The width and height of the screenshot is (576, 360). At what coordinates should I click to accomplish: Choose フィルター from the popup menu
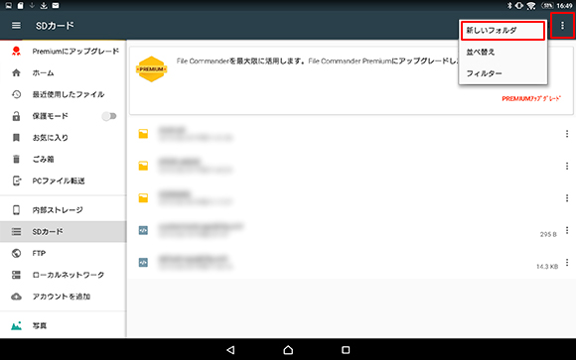[503, 73]
